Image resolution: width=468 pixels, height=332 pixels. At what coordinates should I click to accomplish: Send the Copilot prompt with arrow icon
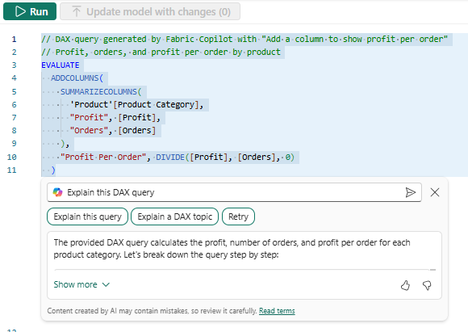point(411,192)
